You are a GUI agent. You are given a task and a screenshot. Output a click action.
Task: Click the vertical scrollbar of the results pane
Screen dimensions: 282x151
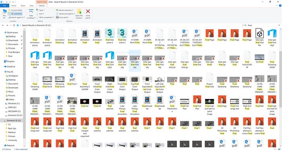pyautogui.click(x=280, y=85)
